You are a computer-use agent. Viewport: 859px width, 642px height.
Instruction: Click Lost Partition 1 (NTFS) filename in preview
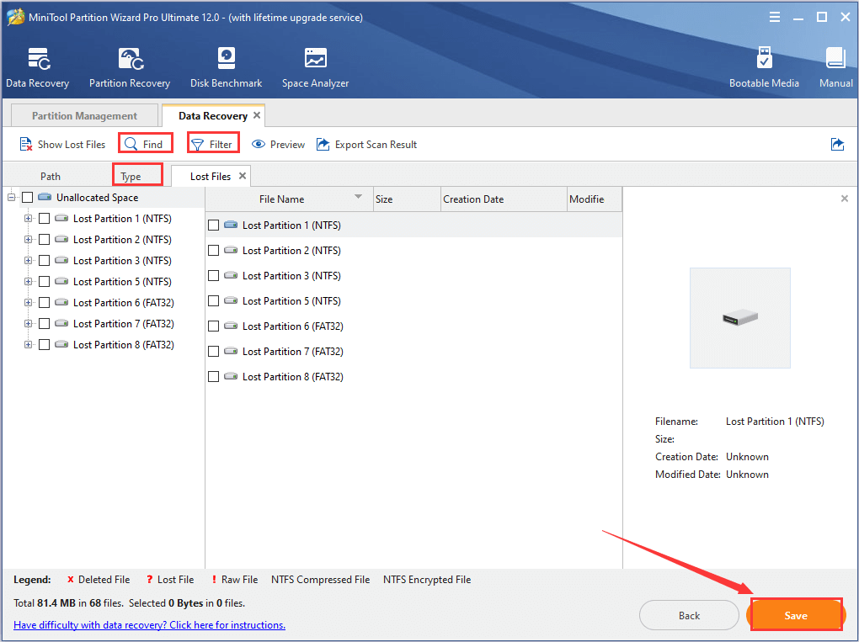click(775, 421)
